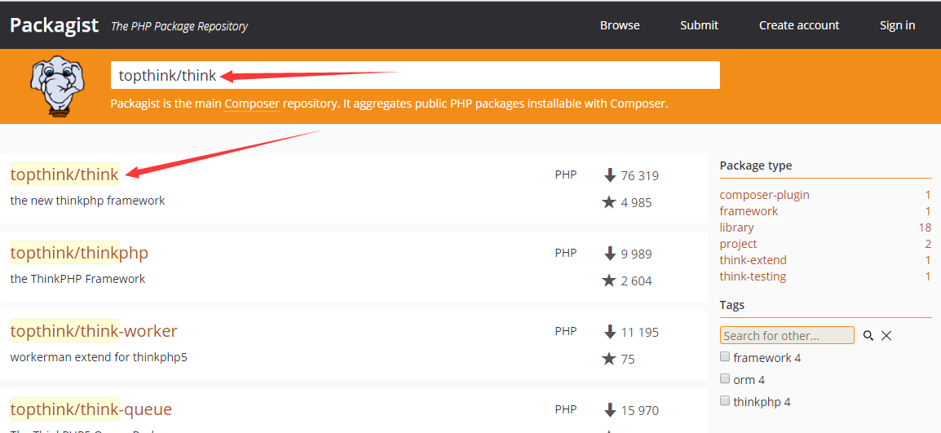Image resolution: width=941 pixels, height=433 pixels.
Task: Filter by think-extend package type
Action: (753, 260)
